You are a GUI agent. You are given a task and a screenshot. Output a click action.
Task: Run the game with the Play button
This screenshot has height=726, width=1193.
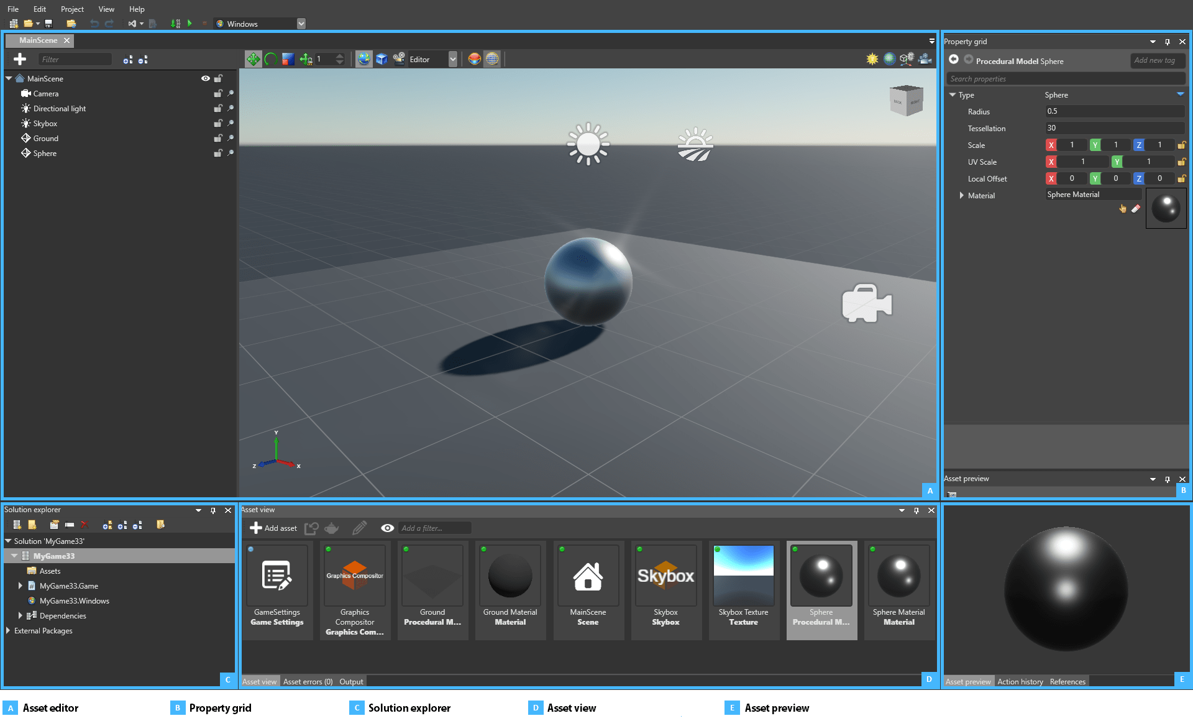[x=190, y=24]
